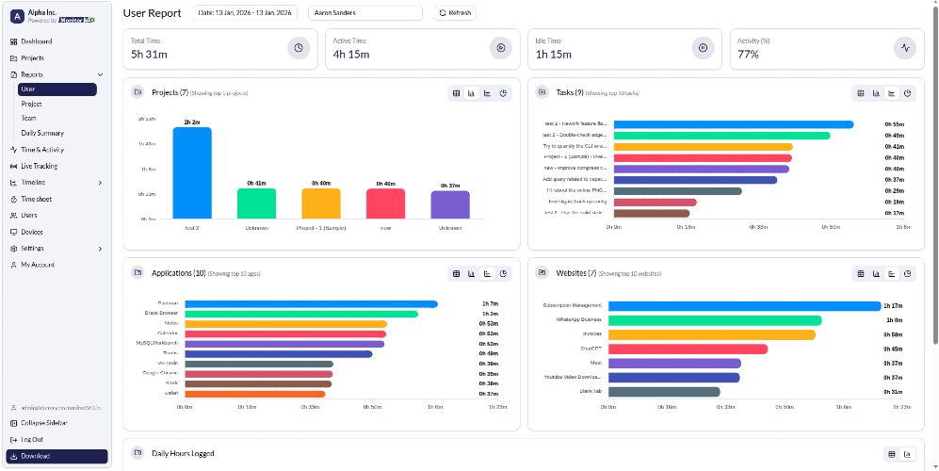Show Websites panel as table
This screenshot has height=471, width=939.
click(861, 274)
